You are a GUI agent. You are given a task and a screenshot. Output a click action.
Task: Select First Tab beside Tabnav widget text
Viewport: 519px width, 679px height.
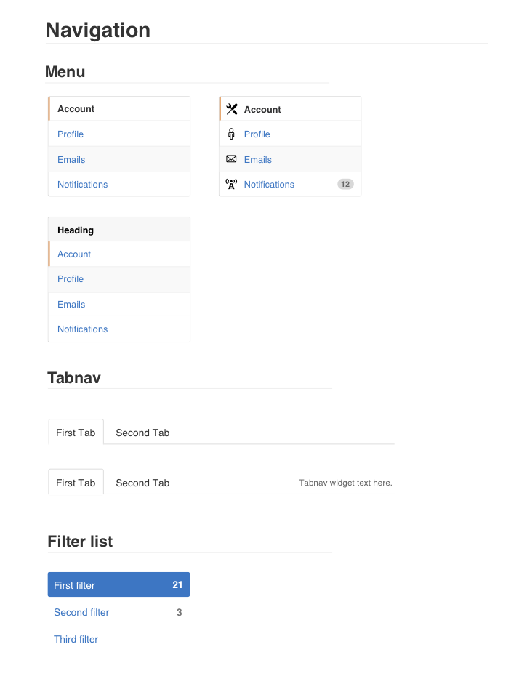[76, 483]
